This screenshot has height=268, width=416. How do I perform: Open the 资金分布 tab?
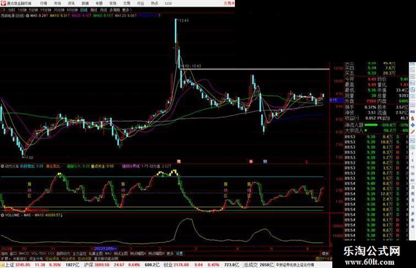tap(36, 258)
